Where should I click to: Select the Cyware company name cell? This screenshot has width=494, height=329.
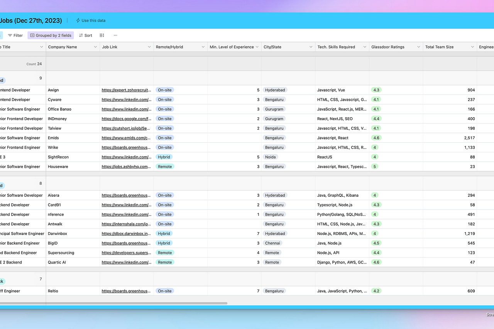pyautogui.click(x=73, y=100)
